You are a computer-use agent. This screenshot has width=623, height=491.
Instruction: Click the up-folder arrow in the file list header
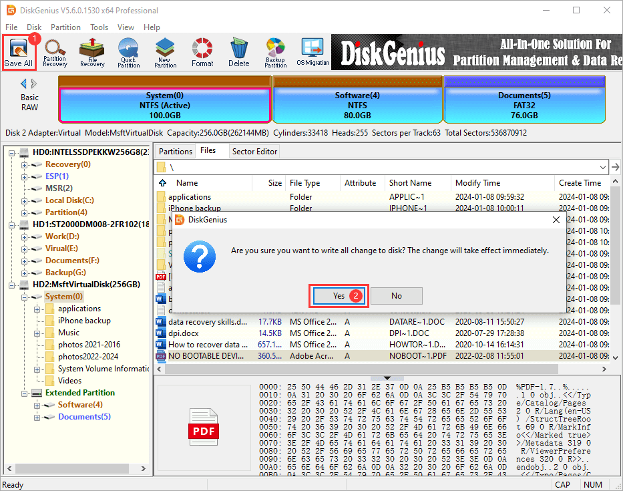pos(162,183)
